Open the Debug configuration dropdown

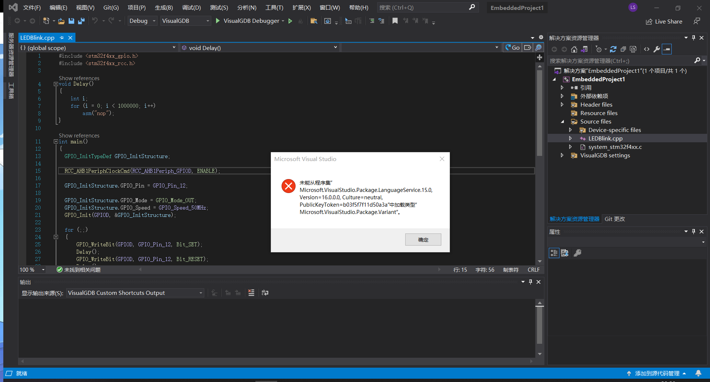pos(142,21)
